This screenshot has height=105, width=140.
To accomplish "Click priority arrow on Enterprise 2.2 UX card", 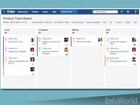I will (6, 41).
